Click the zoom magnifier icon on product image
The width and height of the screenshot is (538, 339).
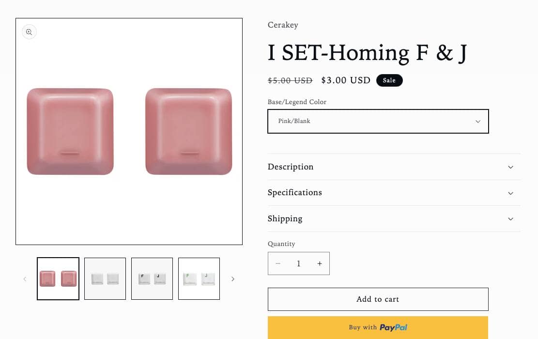click(29, 32)
